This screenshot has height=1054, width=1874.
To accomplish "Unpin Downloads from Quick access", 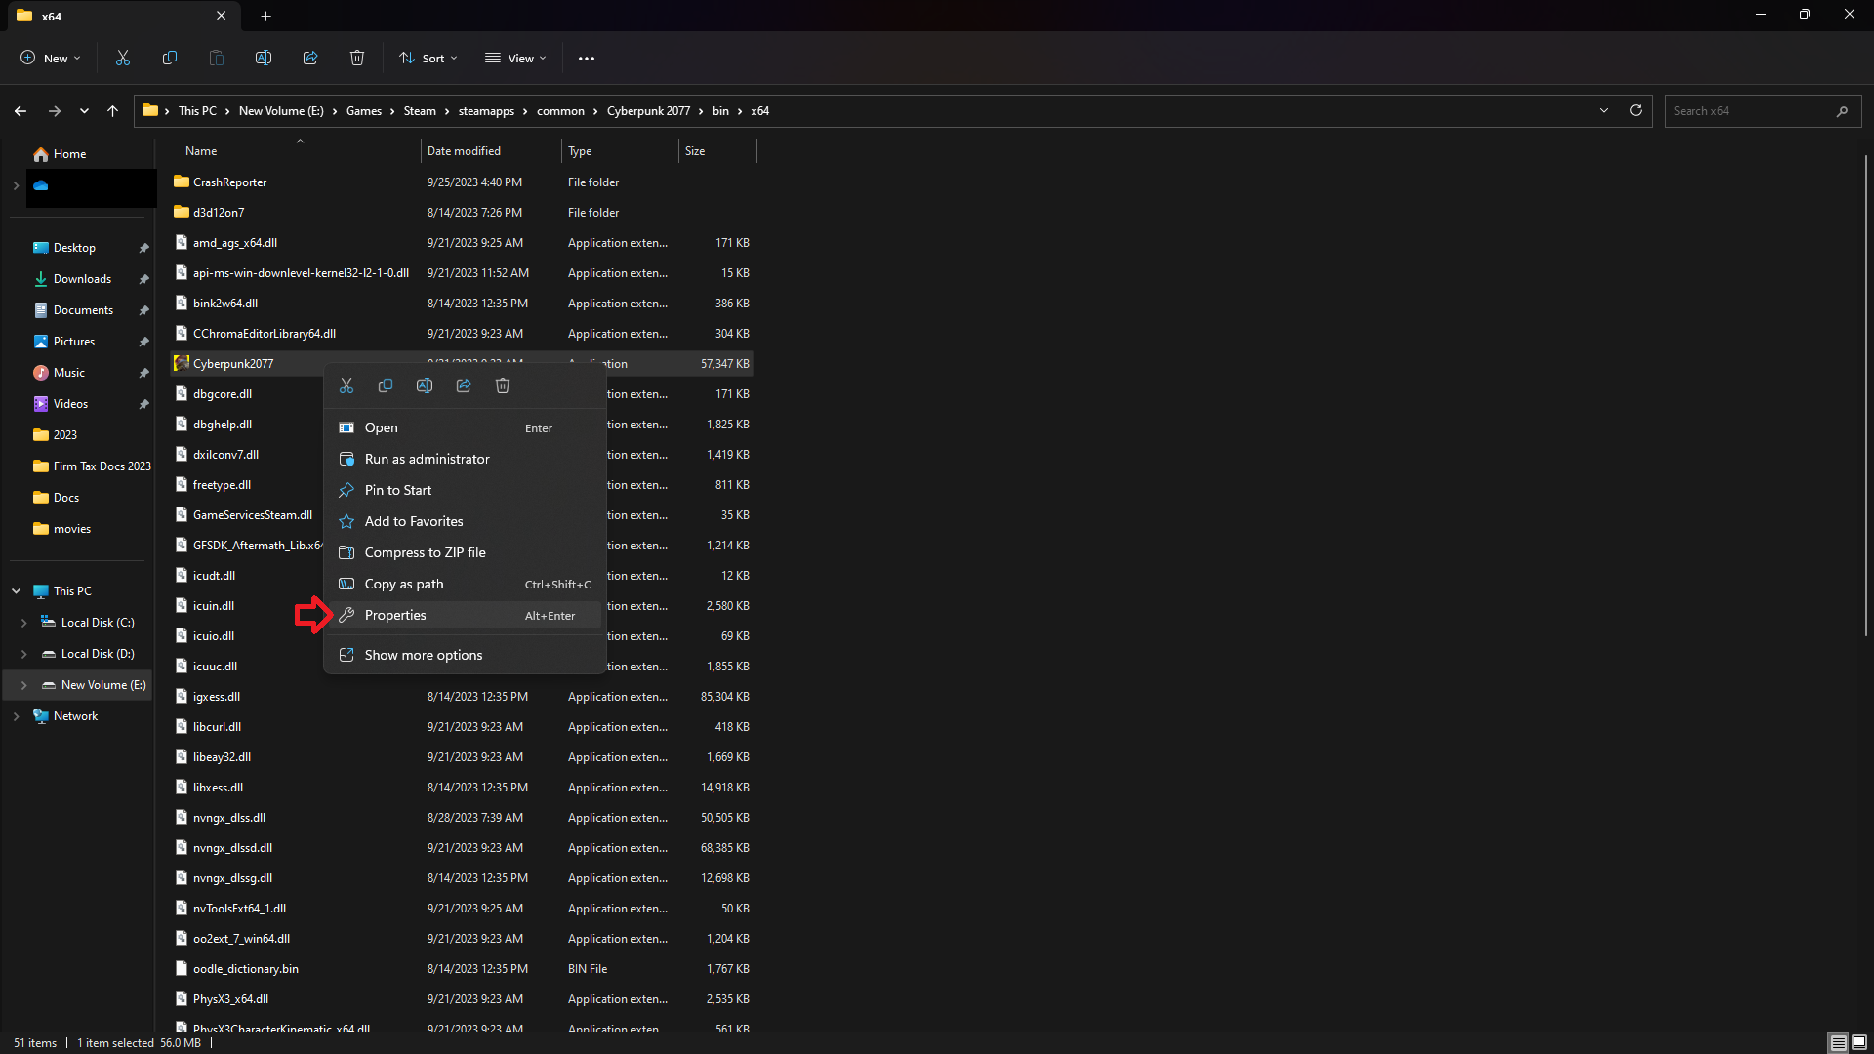I will [x=144, y=279].
